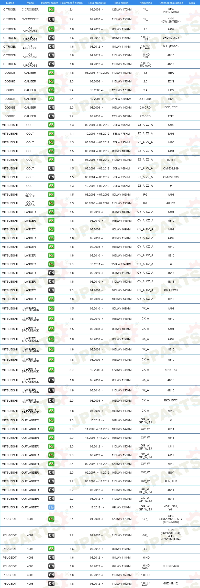Click diesel ON icon in 9HL (DV6C) row
Screen dimensions: 200x588
(51, 47)
